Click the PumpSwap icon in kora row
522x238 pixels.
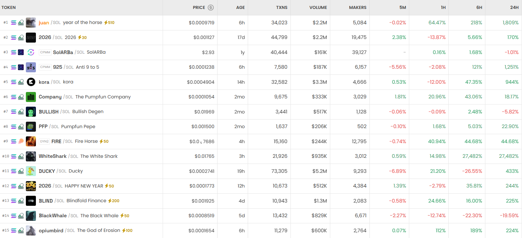21,82
